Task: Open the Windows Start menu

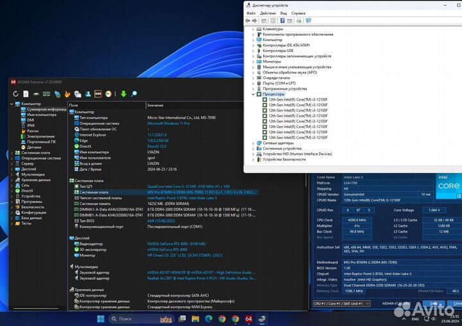Action: pyautogui.click(x=101, y=319)
